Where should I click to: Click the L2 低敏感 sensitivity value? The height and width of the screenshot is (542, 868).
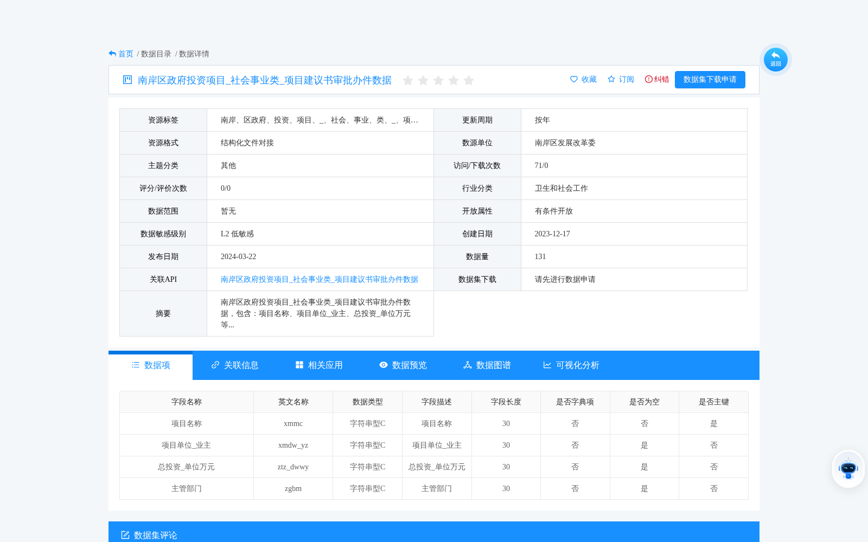pyautogui.click(x=237, y=234)
